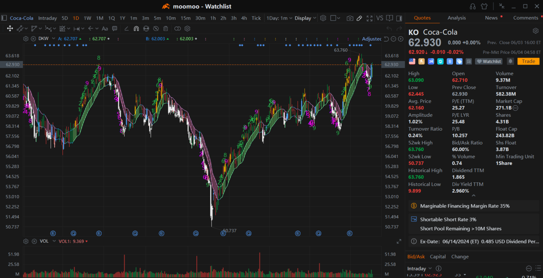Click the Adjusted price setting link

[372, 39]
